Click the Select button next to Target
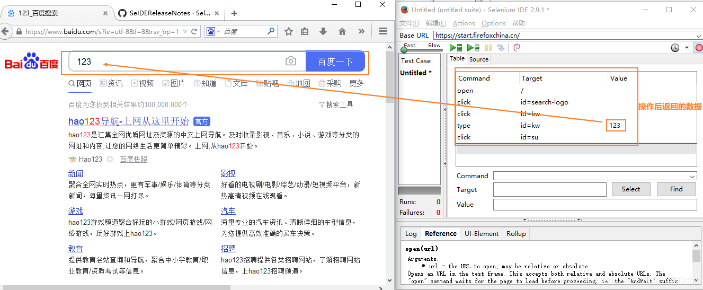The height and width of the screenshot is (290, 703). (631, 189)
